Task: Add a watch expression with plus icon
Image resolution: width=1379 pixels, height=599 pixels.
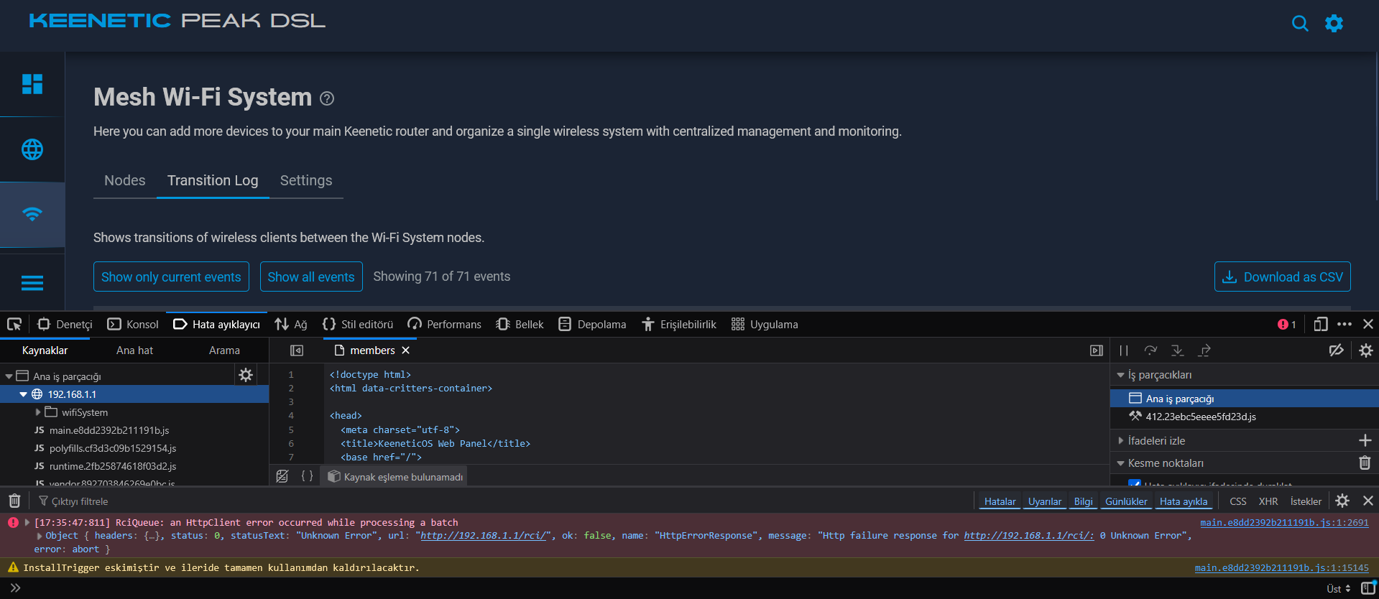Action: [1365, 440]
